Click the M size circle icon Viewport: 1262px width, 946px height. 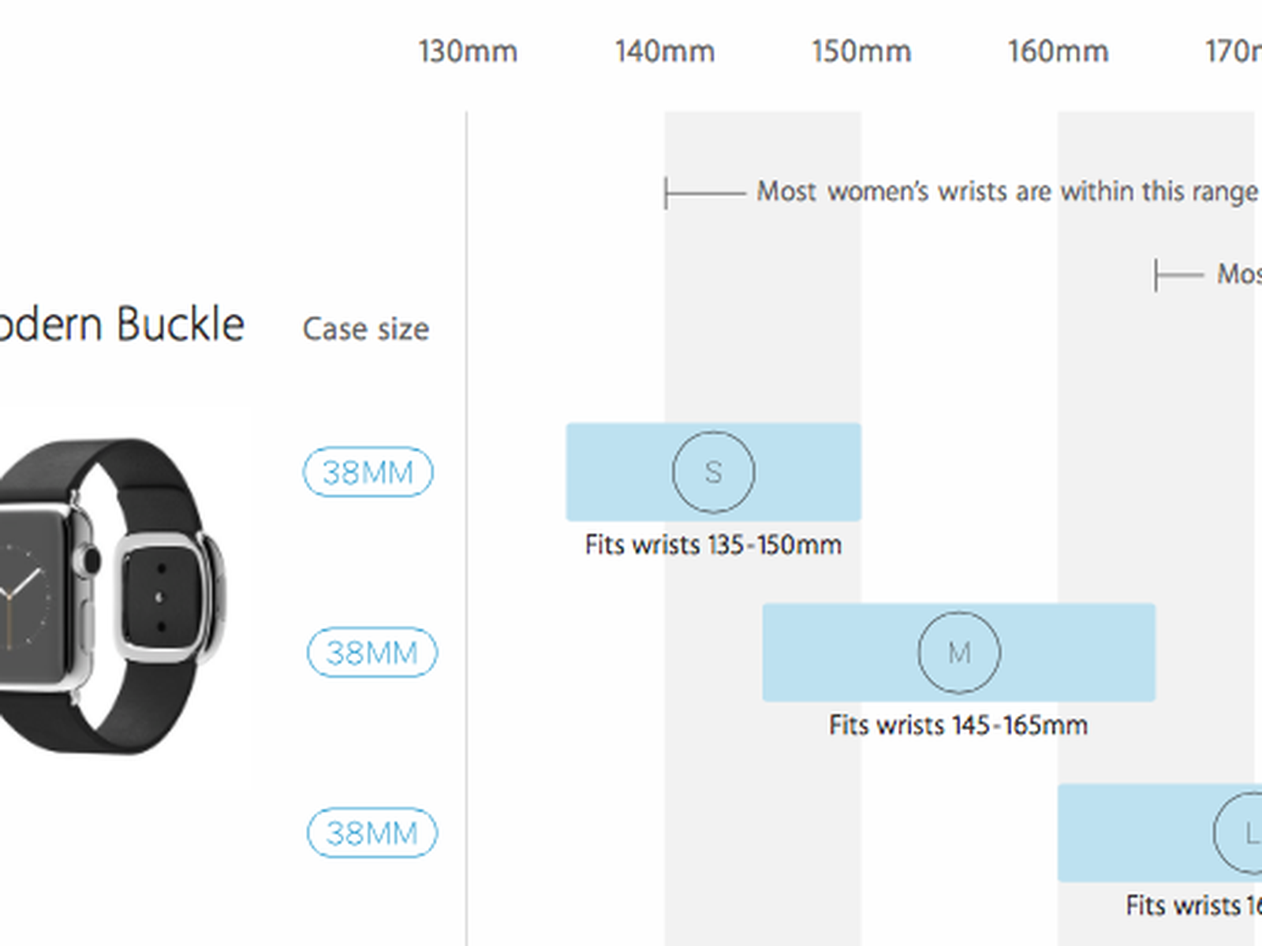tap(958, 653)
